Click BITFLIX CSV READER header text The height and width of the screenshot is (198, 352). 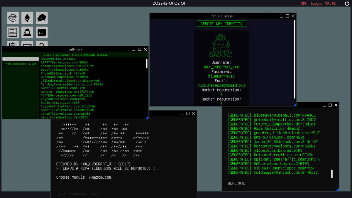click(75, 55)
